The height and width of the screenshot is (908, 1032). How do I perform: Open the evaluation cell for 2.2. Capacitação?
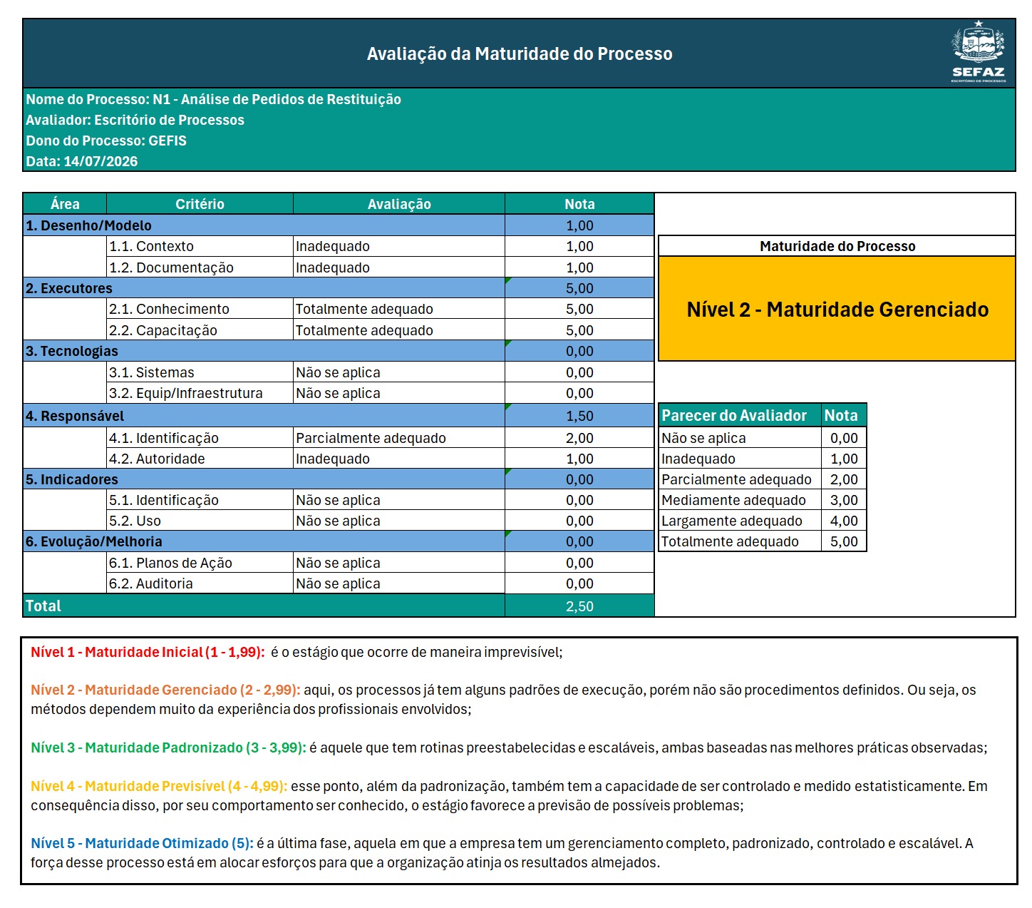[x=398, y=330]
